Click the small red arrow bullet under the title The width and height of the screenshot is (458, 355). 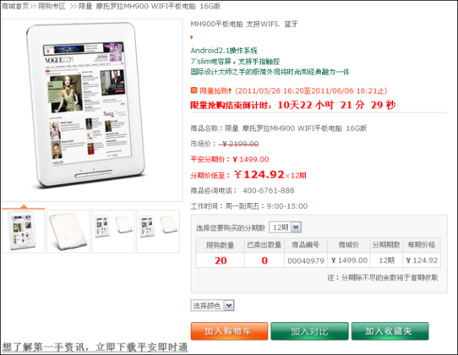point(192,37)
